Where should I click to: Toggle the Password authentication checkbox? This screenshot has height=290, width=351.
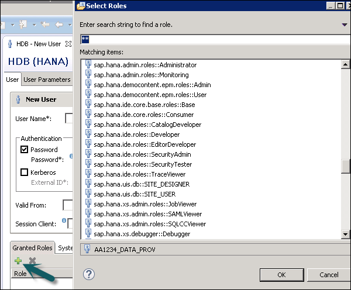pos(25,150)
